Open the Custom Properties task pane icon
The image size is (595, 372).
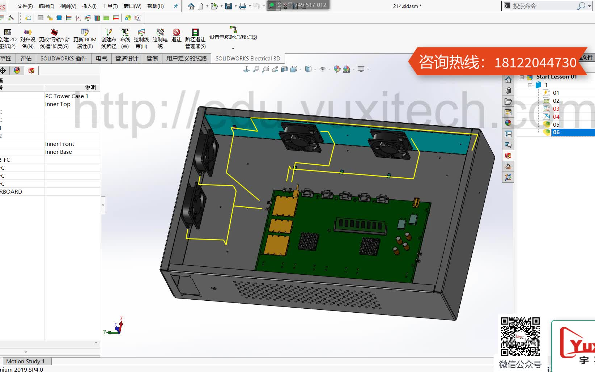[508, 134]
